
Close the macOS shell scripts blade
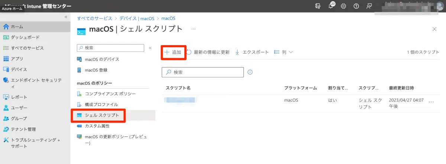[x=434, y=29]
